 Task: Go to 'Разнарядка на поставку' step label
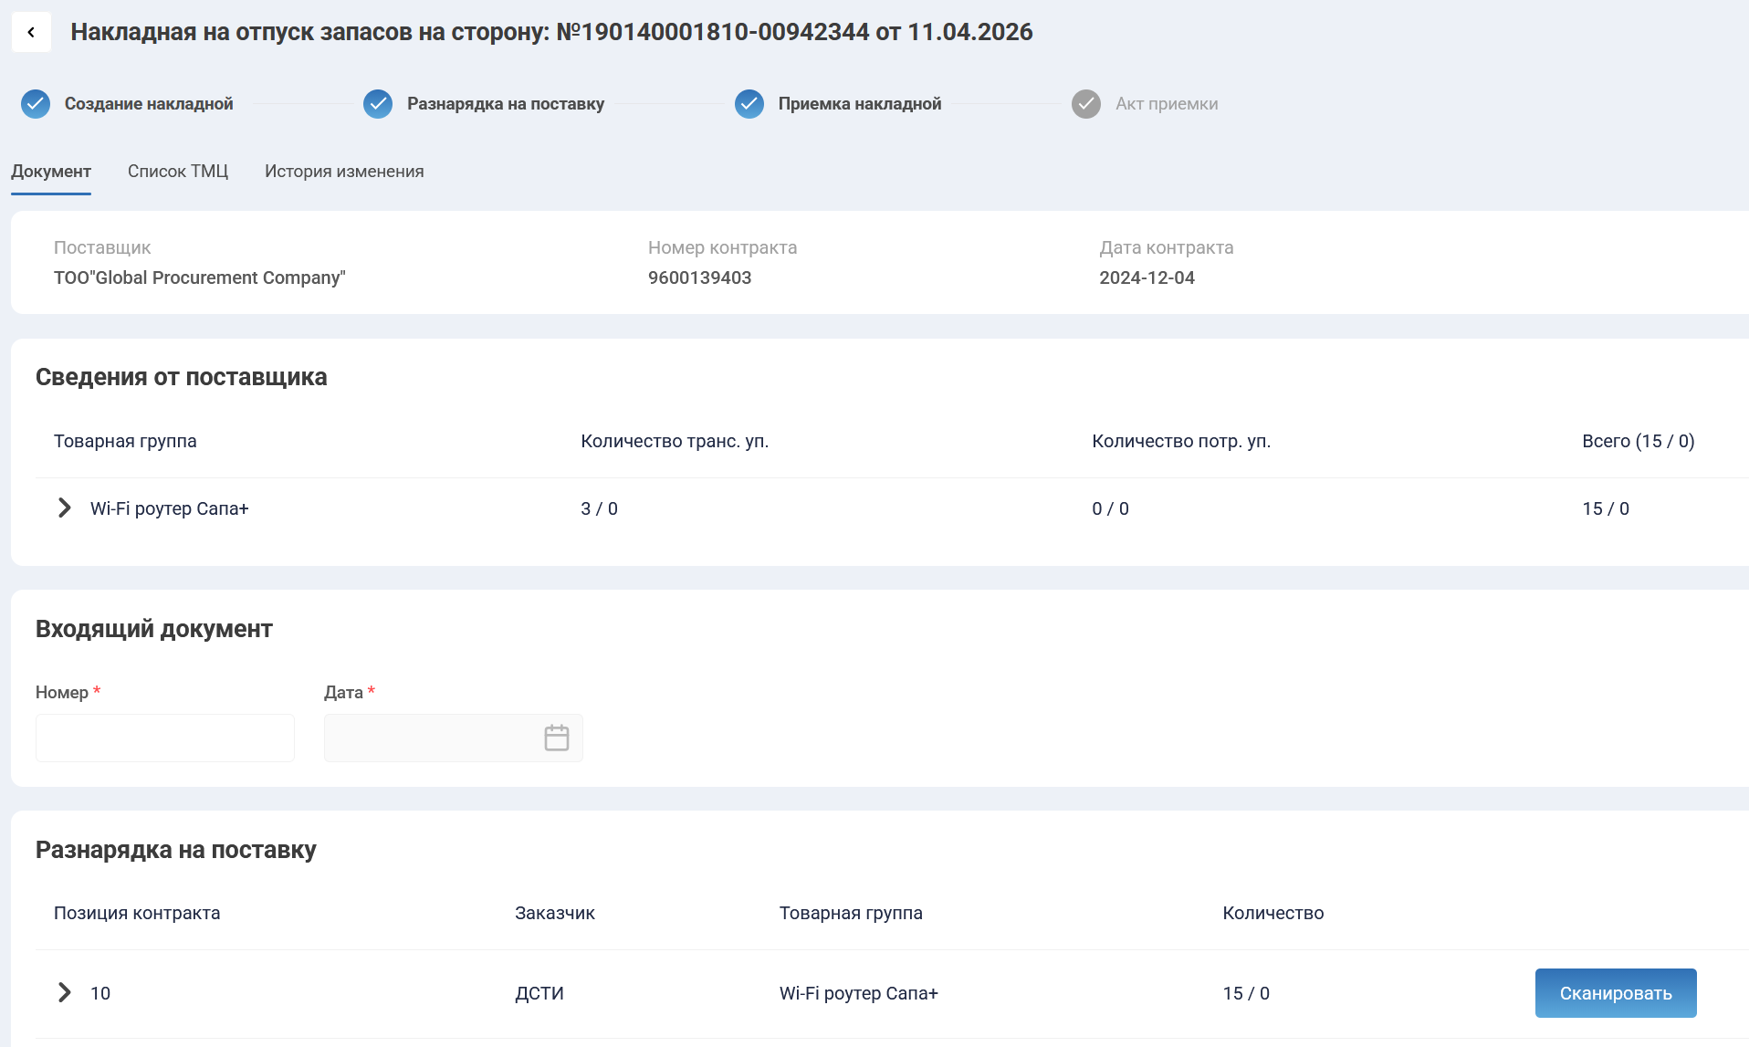point(506,104)
